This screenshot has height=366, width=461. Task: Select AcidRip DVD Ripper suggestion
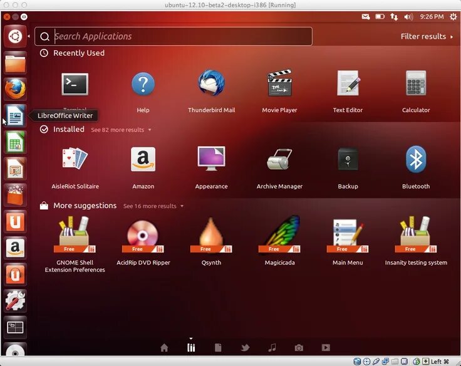[143, 236]
